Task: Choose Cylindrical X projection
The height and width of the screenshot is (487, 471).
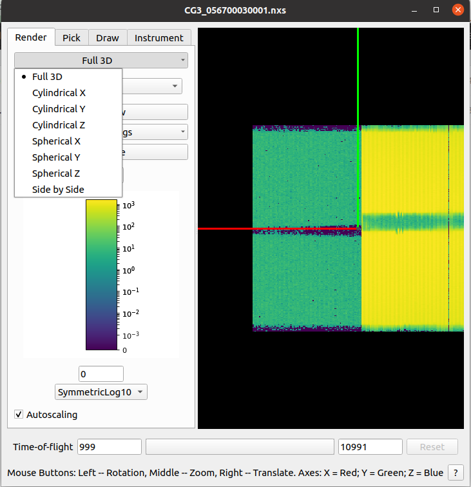Action: [68, 93]
